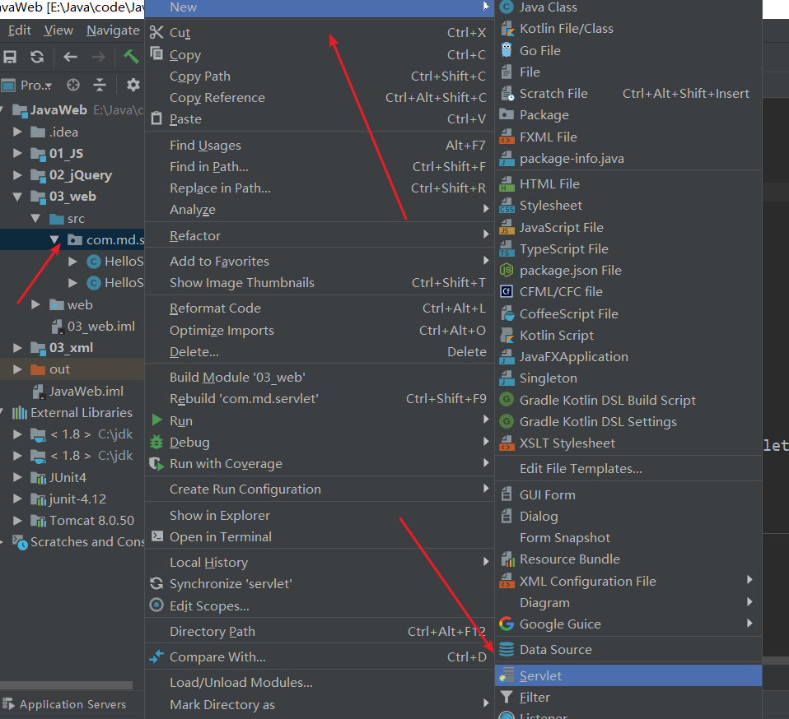Select Edit File Templates...
Image resolution: width=789 pixels, height=719 pixels.
[628, 468]
